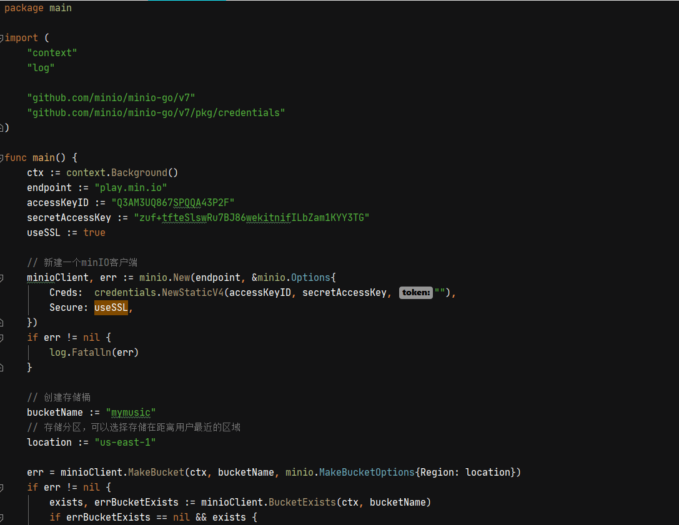This screenshot has width=679, height=525.
Task: Click the "us-east-1" location string
Action: click(x=125, y=443)
